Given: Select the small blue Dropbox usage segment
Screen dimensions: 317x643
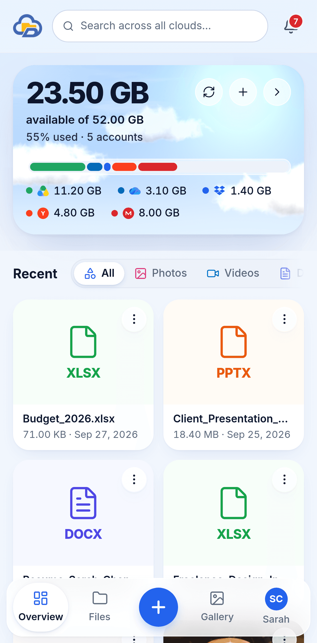Looking at the screenshot, I should click(107, 167).
